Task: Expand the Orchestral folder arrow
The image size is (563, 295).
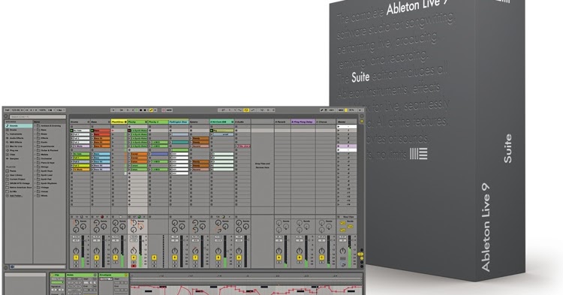Action: tap(35, 158)
